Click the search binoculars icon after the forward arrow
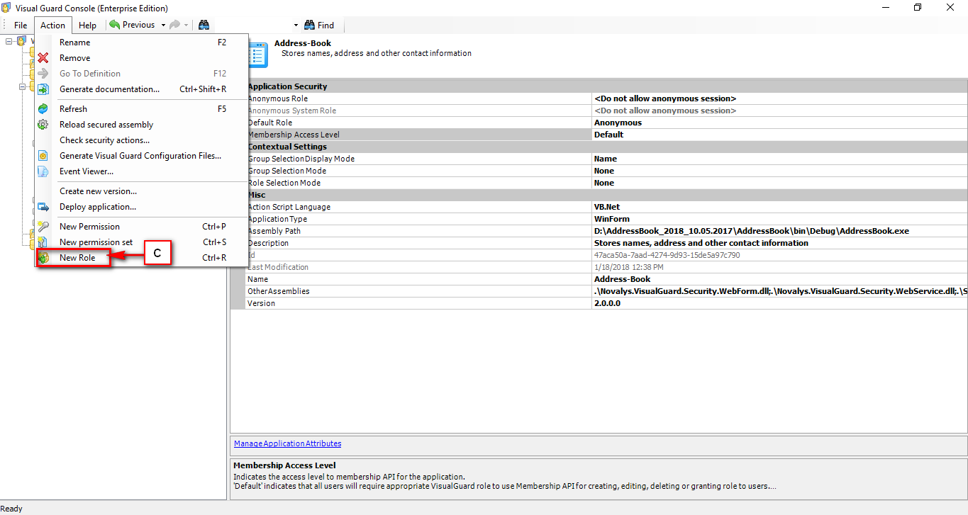968x515 pixels. (x=204, y=25)
